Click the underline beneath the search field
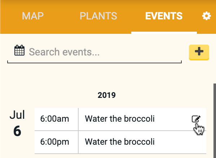The height and width of the screenshot is (158, 216). 94,63
